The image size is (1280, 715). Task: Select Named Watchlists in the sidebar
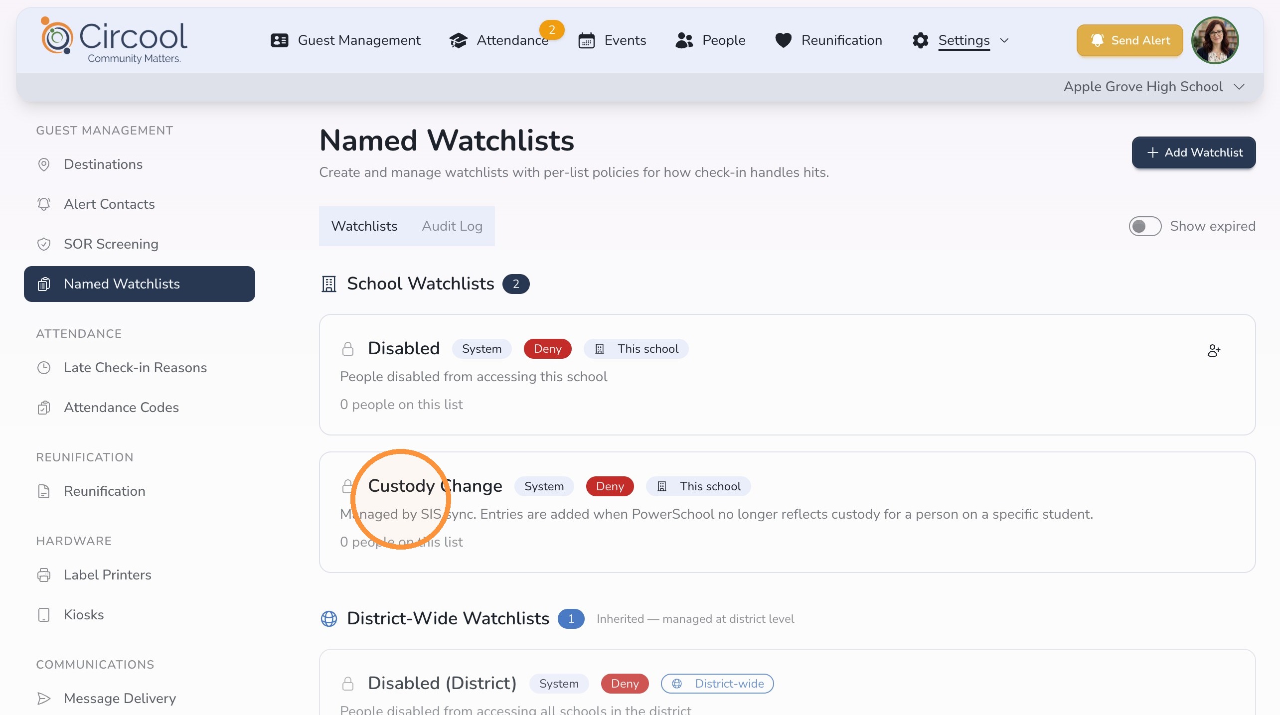140,284
